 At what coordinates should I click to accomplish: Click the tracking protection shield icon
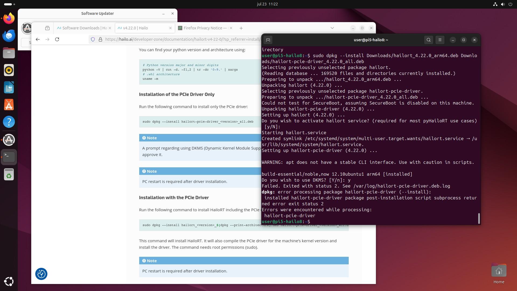93,39
